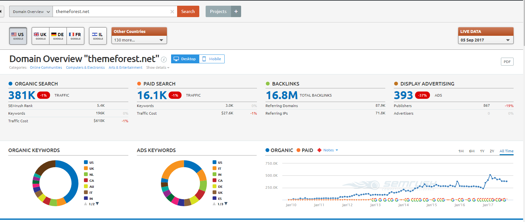Export the report as PDF
Viewport: 525px width, 222px height.
(507, 62)
